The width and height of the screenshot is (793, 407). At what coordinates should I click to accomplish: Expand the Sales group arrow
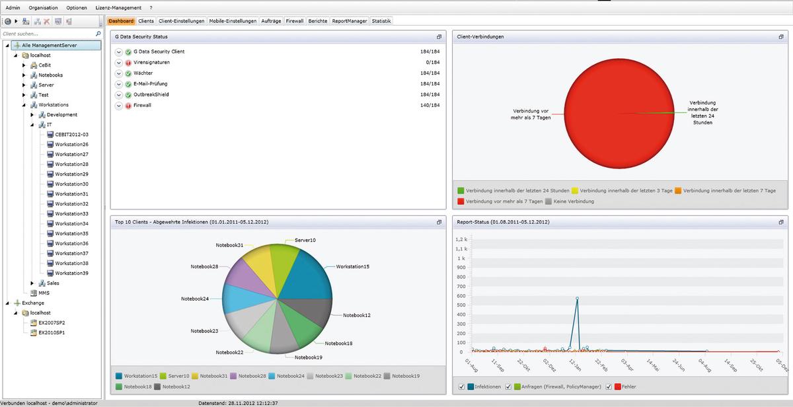[32, 283]
